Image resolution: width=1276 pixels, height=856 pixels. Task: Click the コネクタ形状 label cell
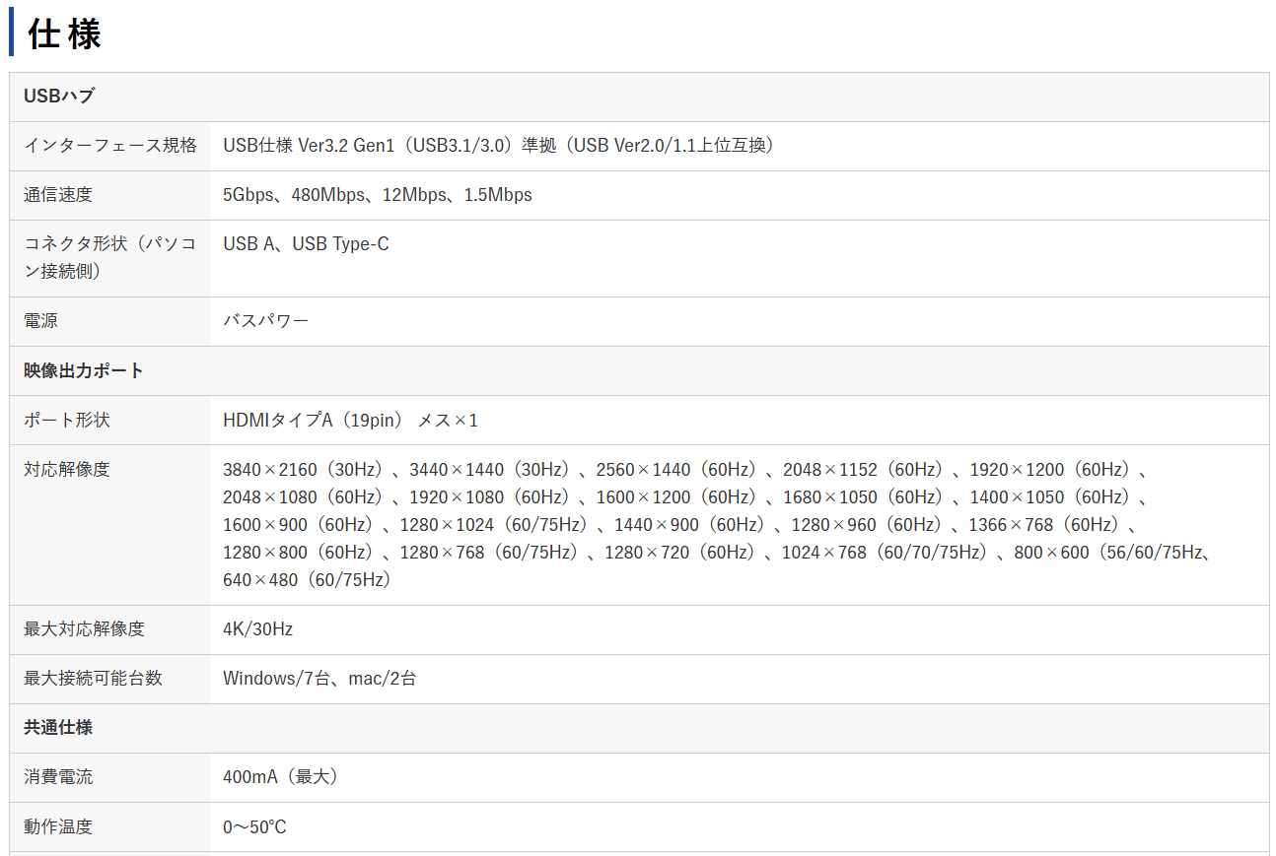[x=109, y=258]
